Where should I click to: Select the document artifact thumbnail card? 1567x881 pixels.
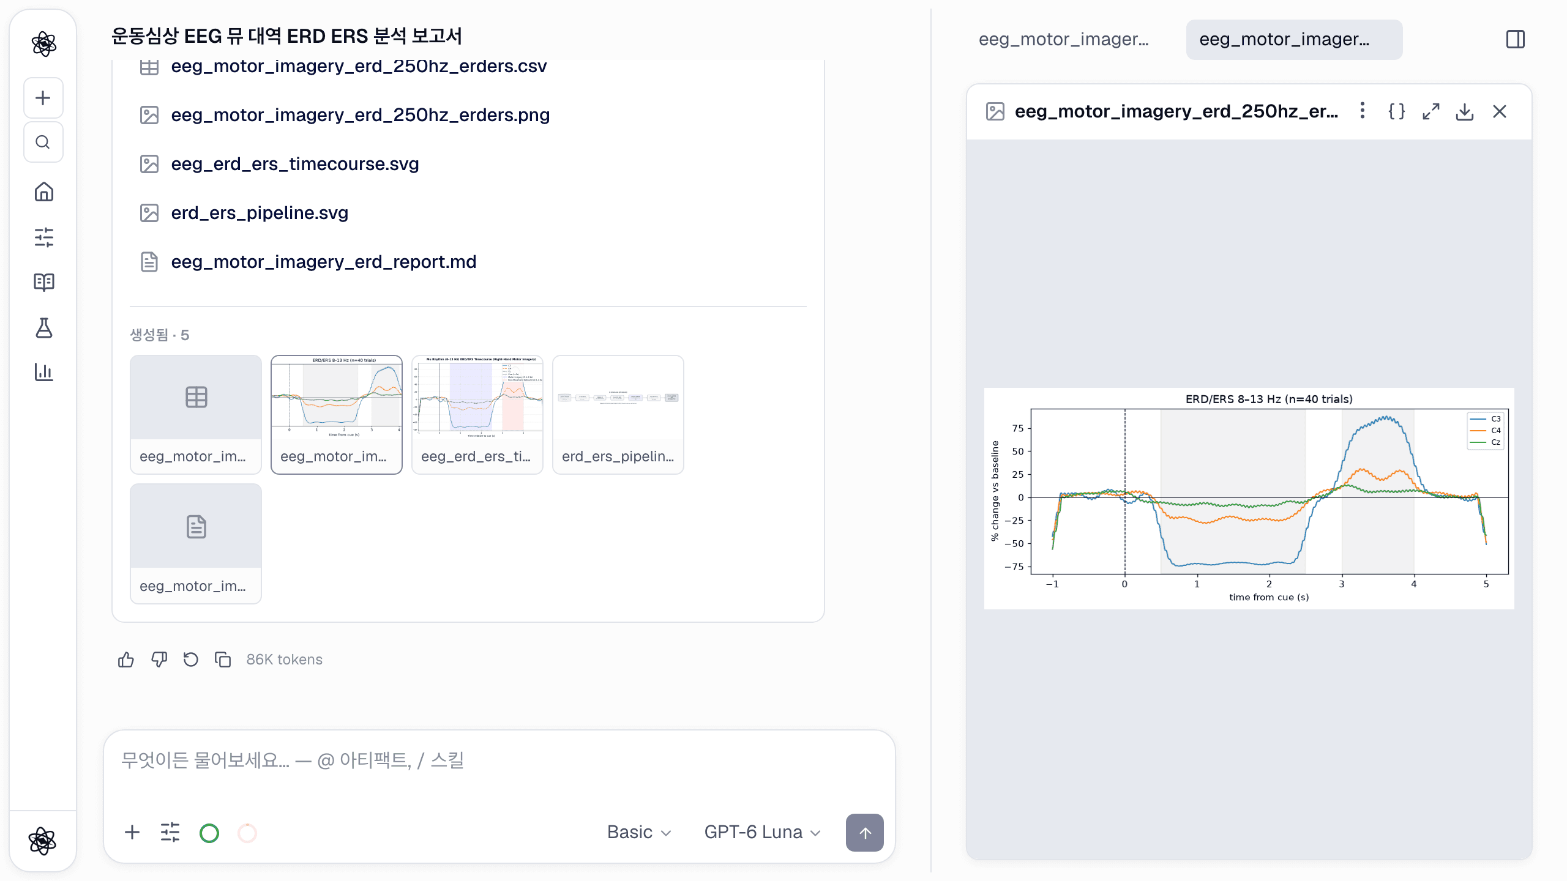click(x=196, y=544)
